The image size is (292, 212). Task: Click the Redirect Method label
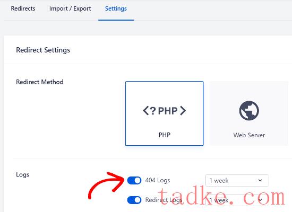[x=40, y=82]
